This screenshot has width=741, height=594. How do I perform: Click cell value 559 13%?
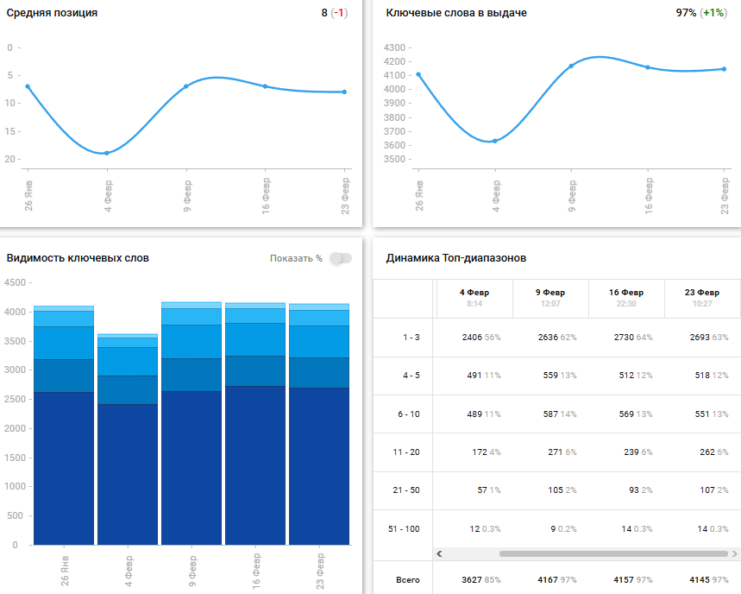tap(560, 375)
